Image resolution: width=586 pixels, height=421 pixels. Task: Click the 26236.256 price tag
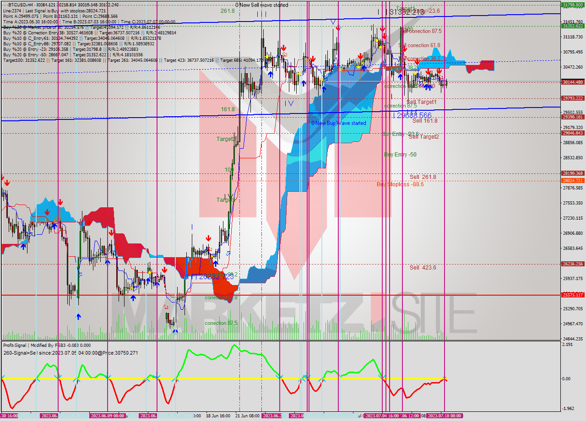pos(573,264)
